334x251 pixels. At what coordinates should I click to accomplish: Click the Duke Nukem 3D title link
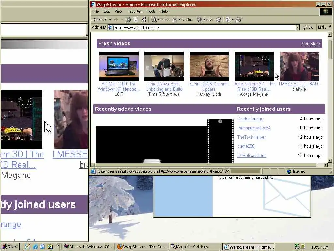(x=254, y=86)
